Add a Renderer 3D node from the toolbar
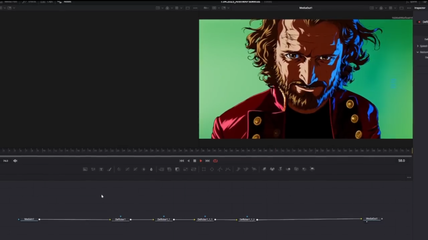Screen dimensions: 428x240 point(313,169)
